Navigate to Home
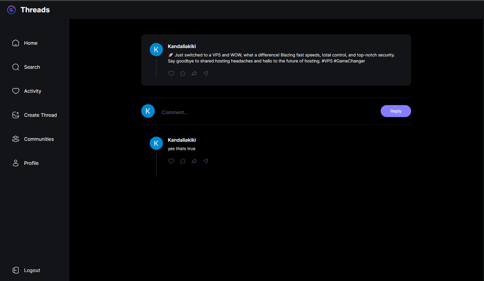This screenshot has height=281, width=484. tap(31, 43)
